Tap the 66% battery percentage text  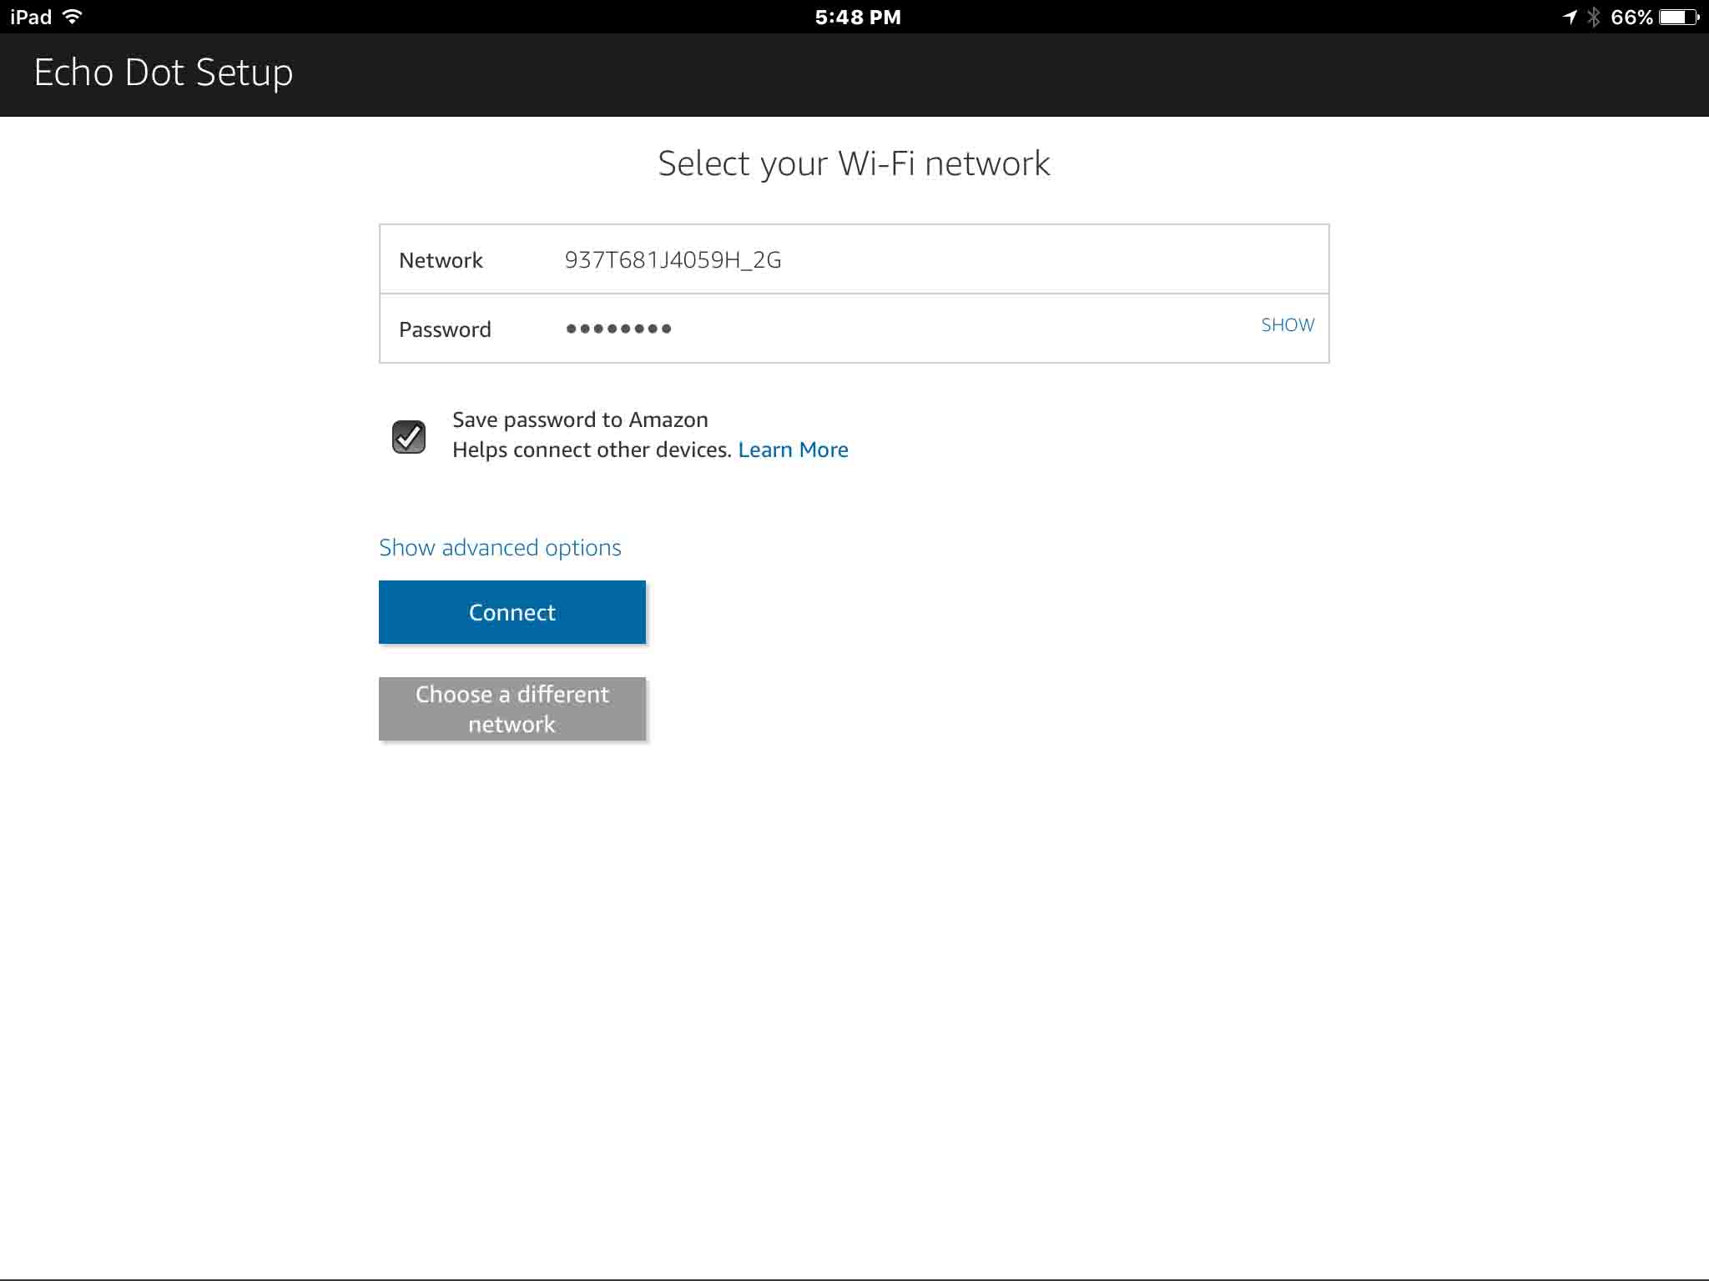(1631, 17)
